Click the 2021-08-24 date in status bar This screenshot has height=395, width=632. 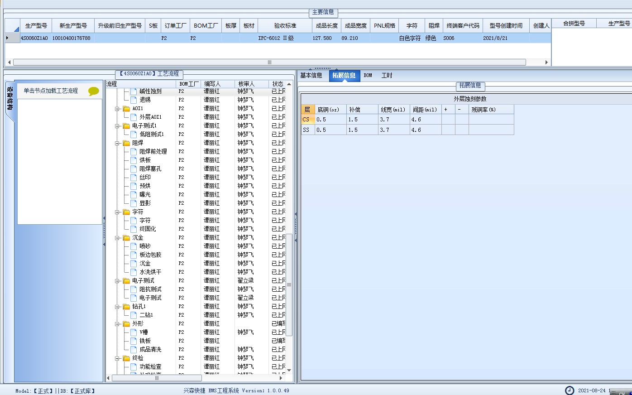coord(592,390)
